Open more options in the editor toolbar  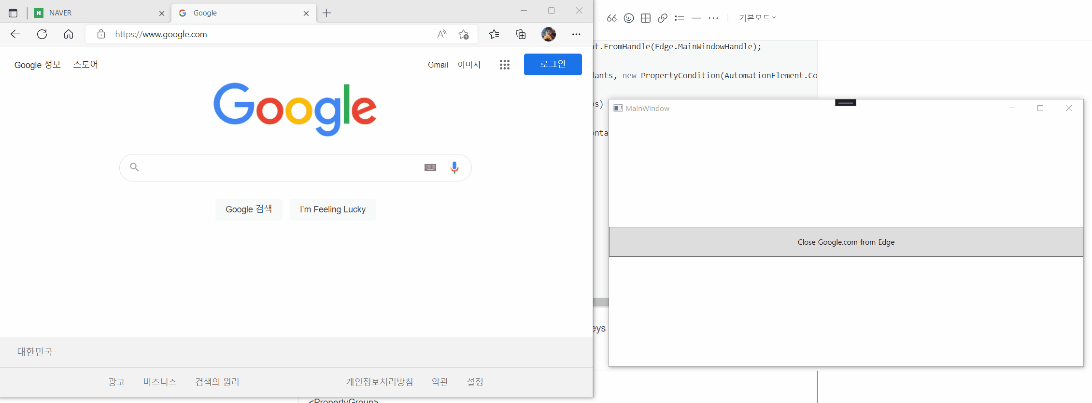713,18
